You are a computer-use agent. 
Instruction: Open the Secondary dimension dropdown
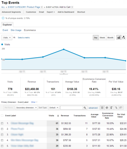click(27, 108)
